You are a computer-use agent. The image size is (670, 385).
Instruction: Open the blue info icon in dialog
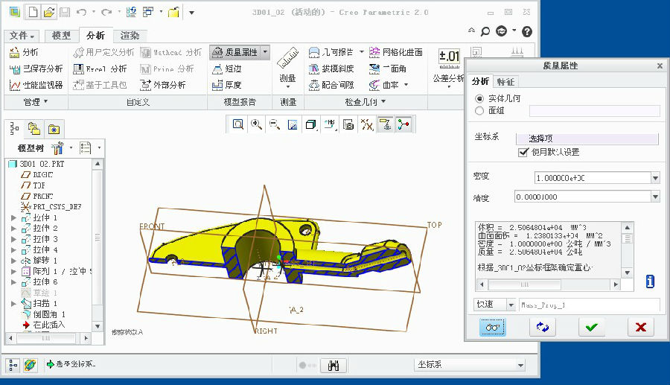(x=649, y=281)
